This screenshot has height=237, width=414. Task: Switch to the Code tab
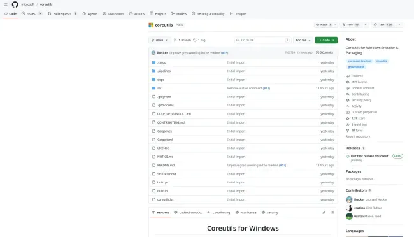pos(10,14)
